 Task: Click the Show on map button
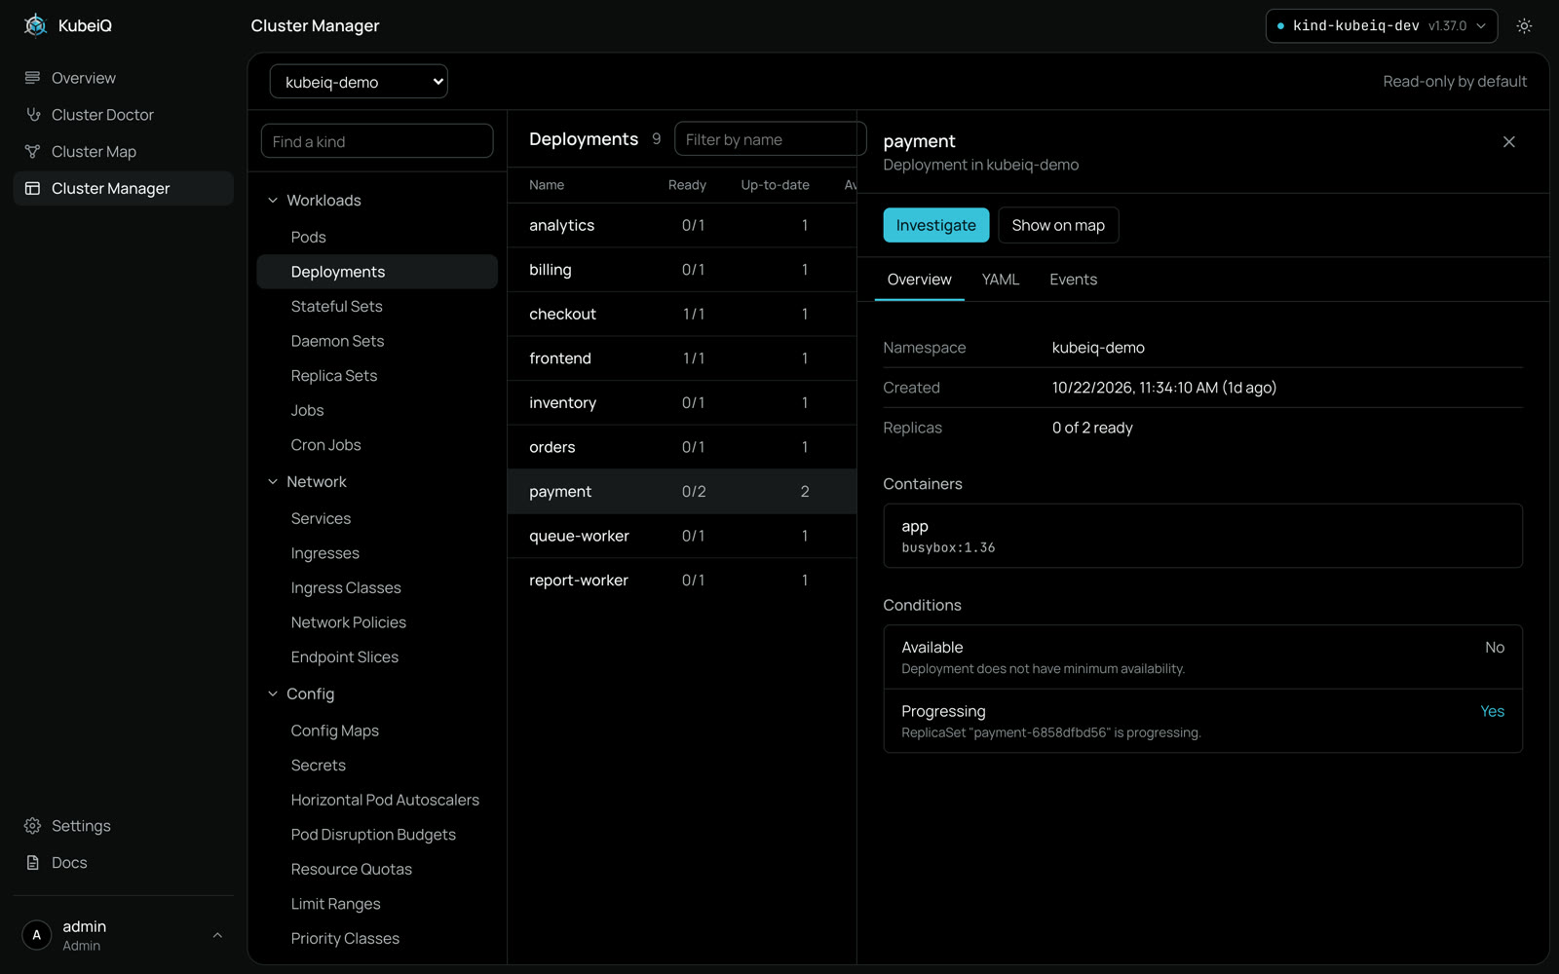[x=1058, y=225]
